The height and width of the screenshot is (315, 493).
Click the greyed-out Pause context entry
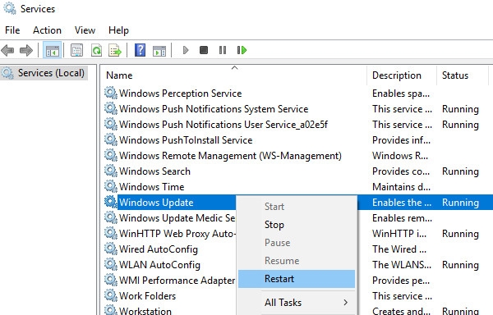(x=297, y=243)
